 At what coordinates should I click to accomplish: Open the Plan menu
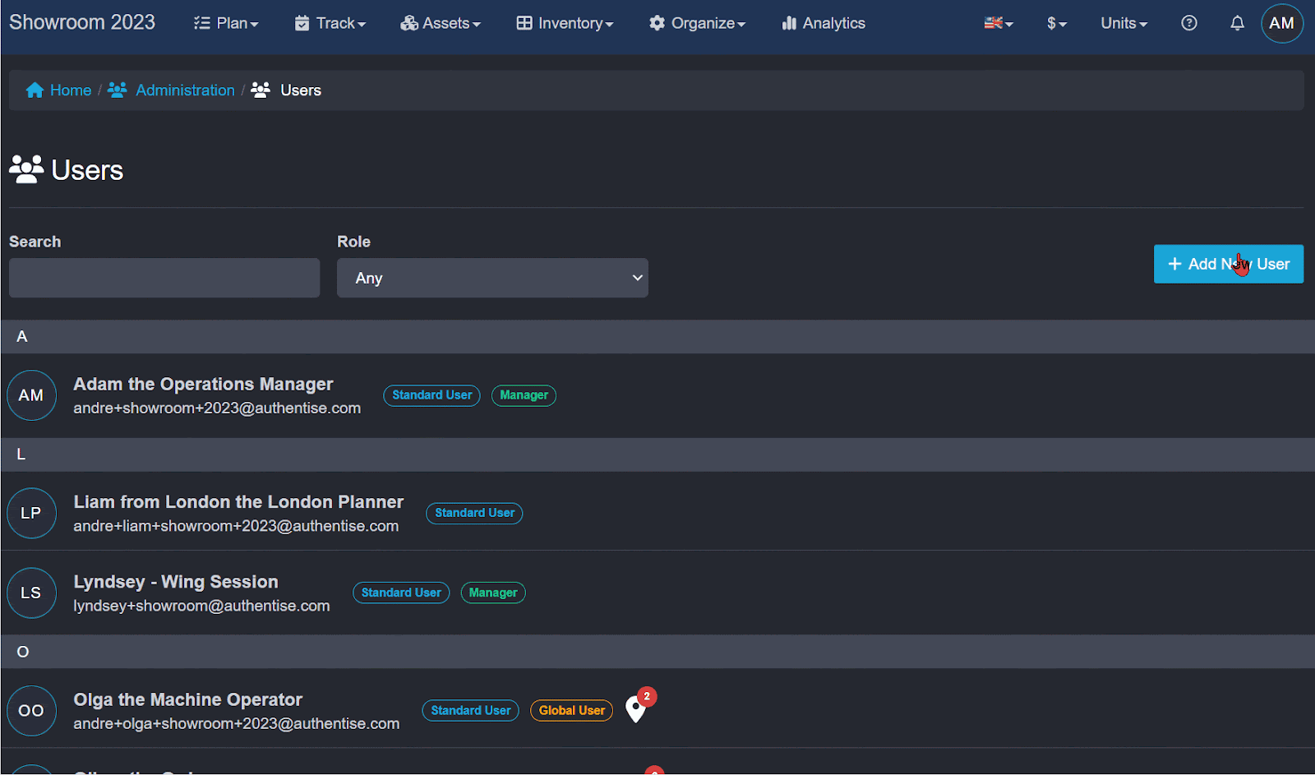pyautogui.click(x=226, y=23)
